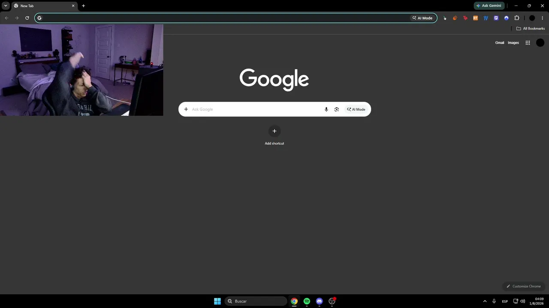Open the tab search dropdown arrow
Viewport: 549px width, 308px height.
(6, 6)
